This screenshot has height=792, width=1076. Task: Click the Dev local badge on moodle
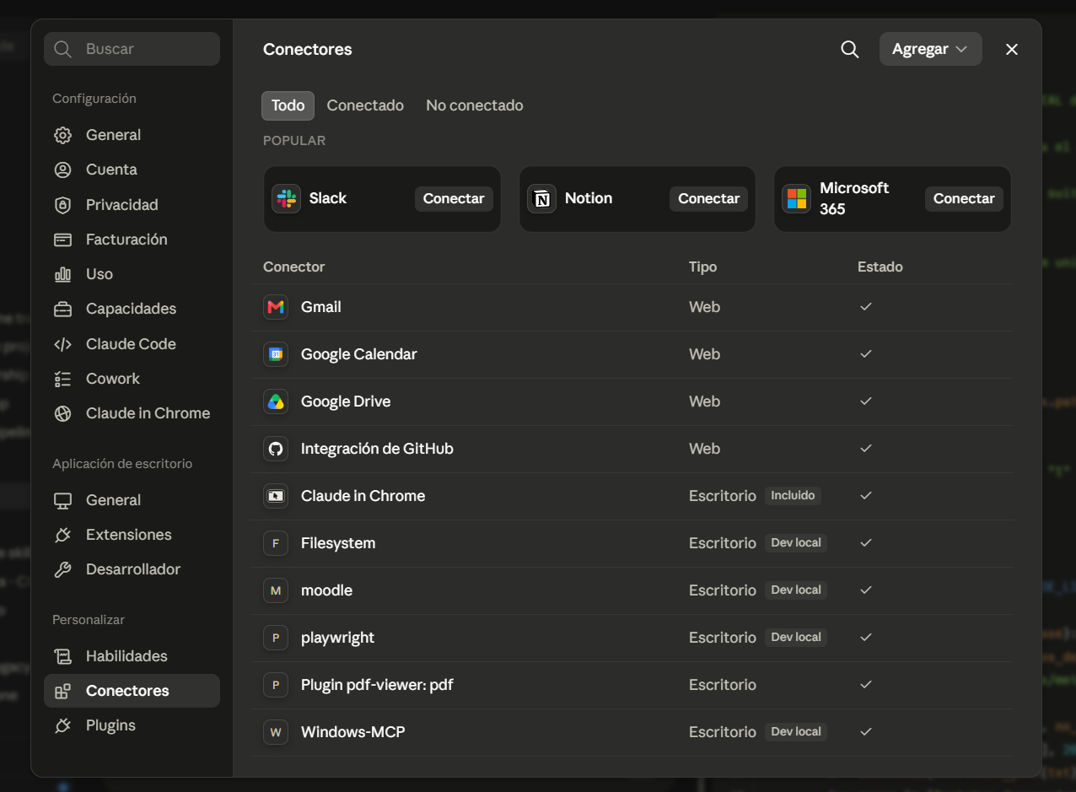click(796, 590)
